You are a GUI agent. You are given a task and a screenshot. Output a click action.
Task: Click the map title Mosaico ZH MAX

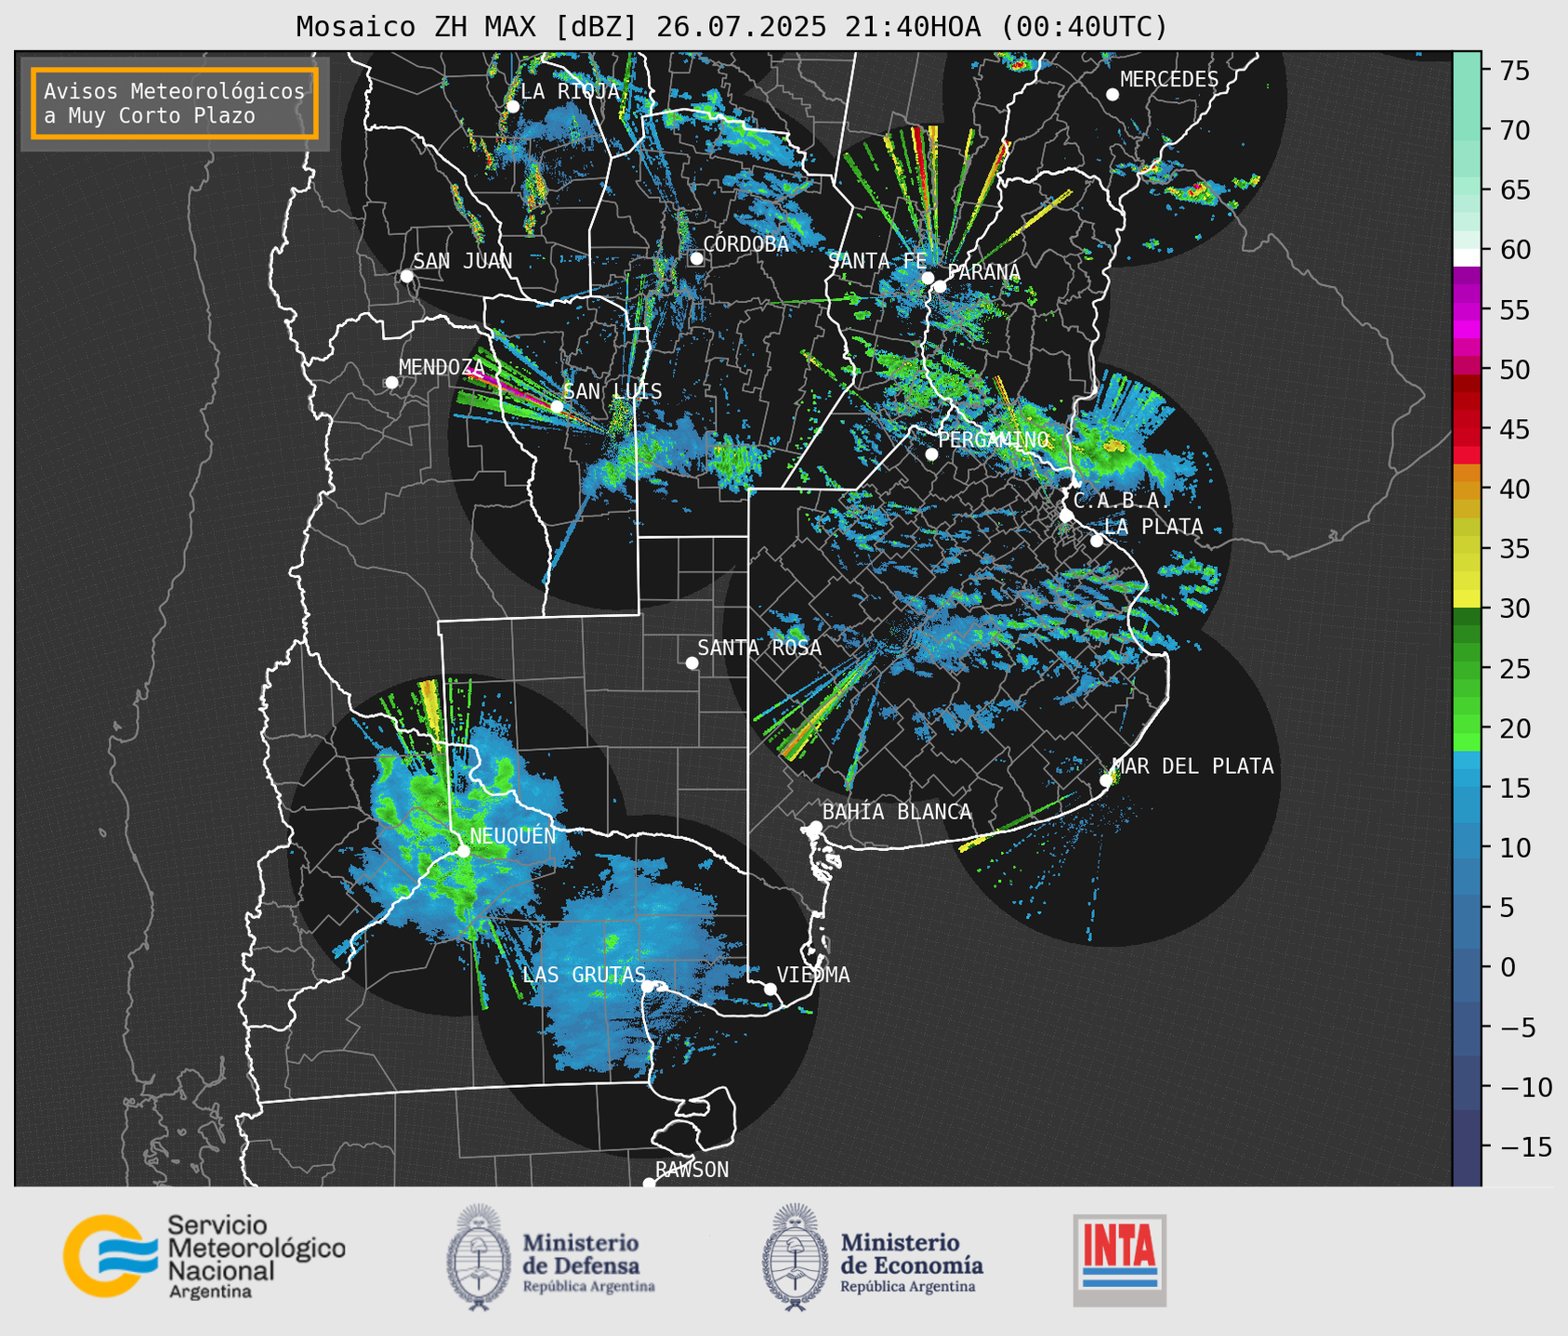point(731,27)
